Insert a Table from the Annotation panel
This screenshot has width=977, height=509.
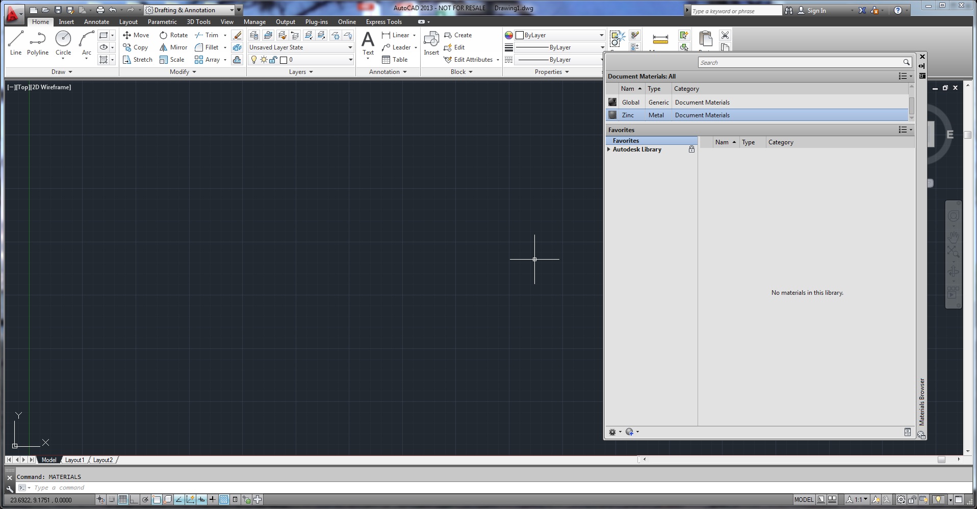coord(395,59)
